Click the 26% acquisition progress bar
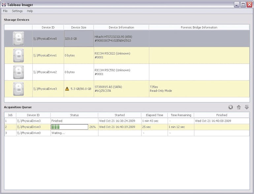The height and width of the screenshot is (194, 254). click(x=69, y=127)
